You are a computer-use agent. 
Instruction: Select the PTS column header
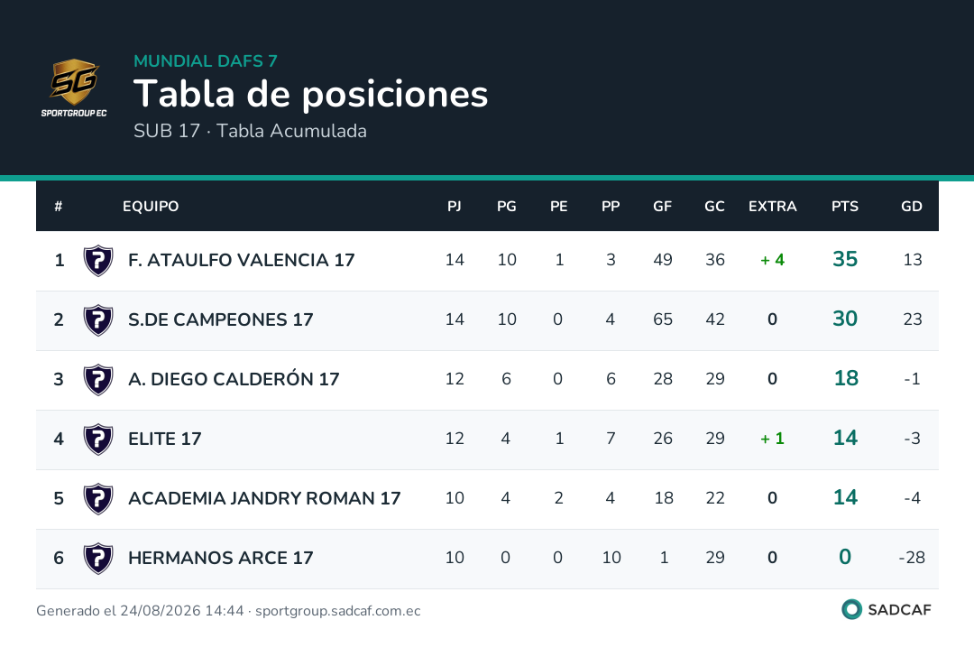point(845,207)
